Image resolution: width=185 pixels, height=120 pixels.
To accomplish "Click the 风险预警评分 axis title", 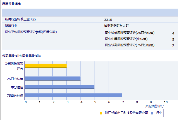I will (x=155, y=106).
